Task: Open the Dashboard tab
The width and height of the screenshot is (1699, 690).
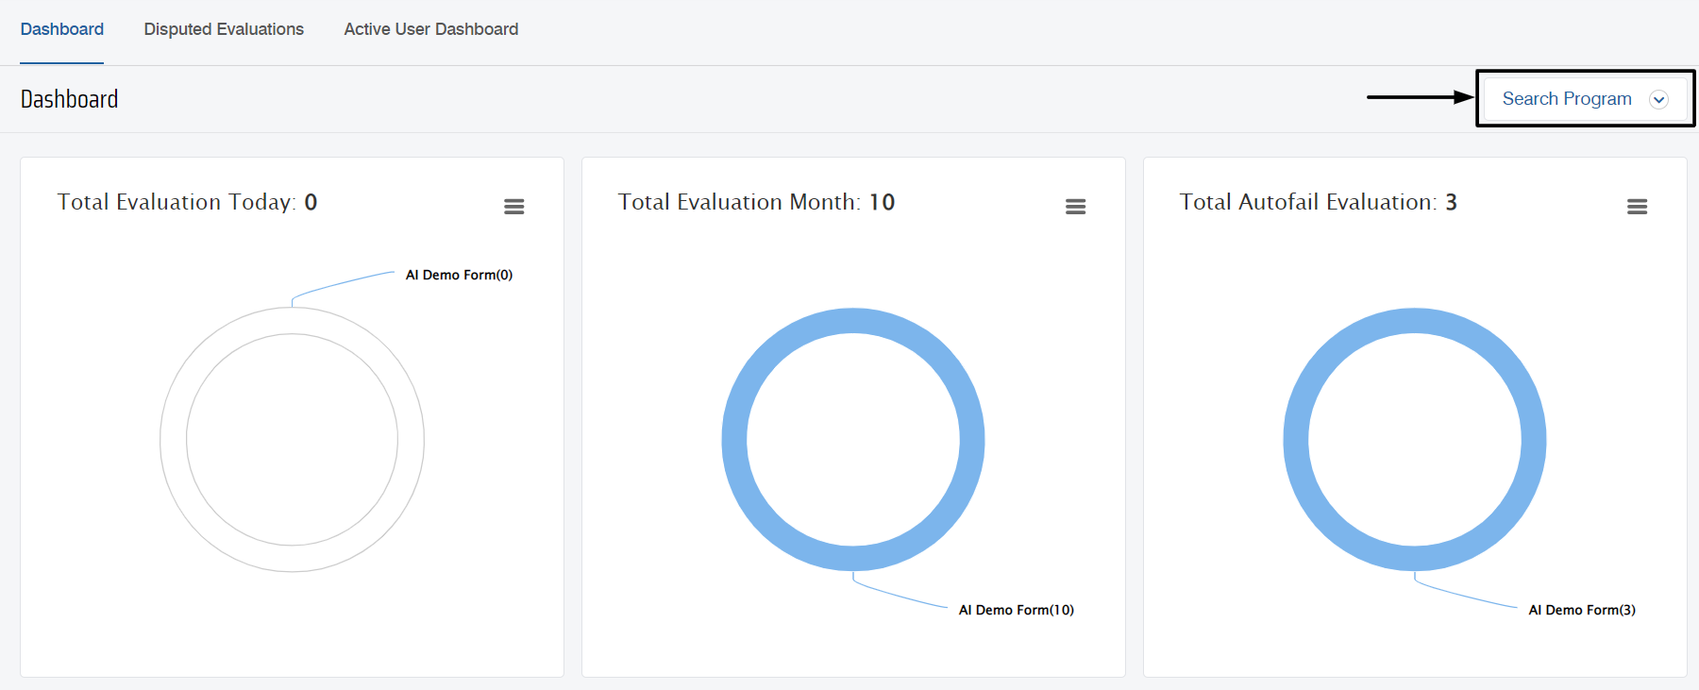Action: 62,29
